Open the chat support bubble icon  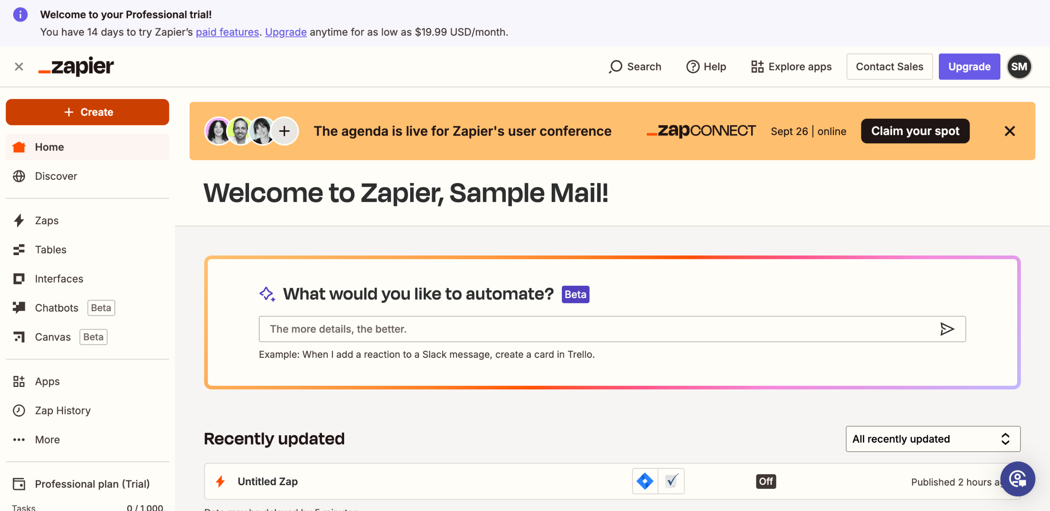(x=1017, y=479)
